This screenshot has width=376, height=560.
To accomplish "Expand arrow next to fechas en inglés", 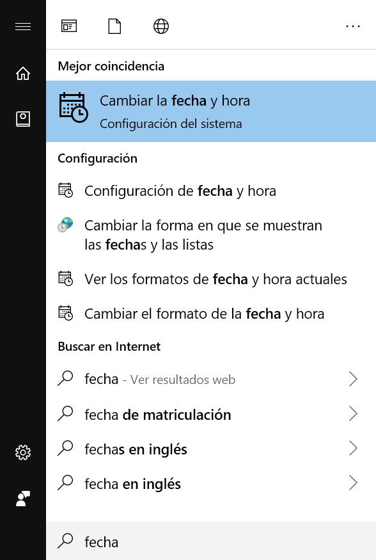I will click(x=353, y=448).
